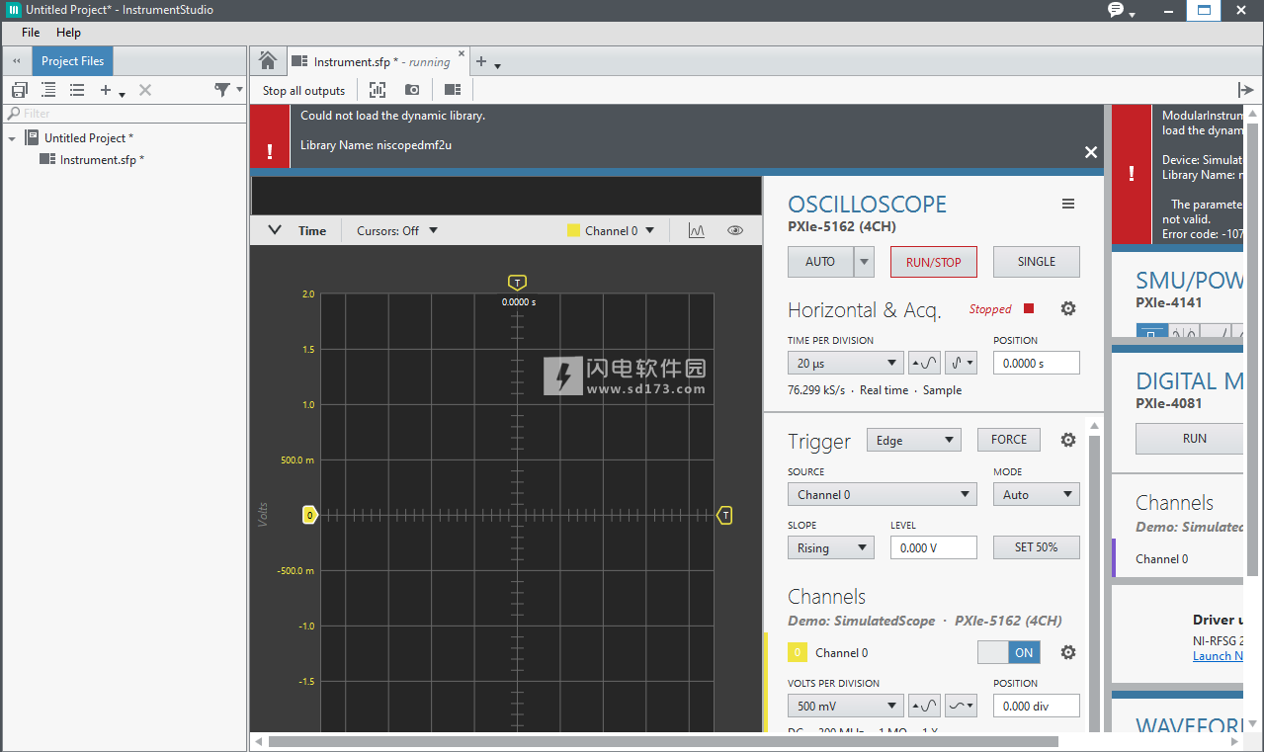Click the delete X icon in Project Files toolbar
This screenshot has height=752, width=1264.
pos(145,90)
